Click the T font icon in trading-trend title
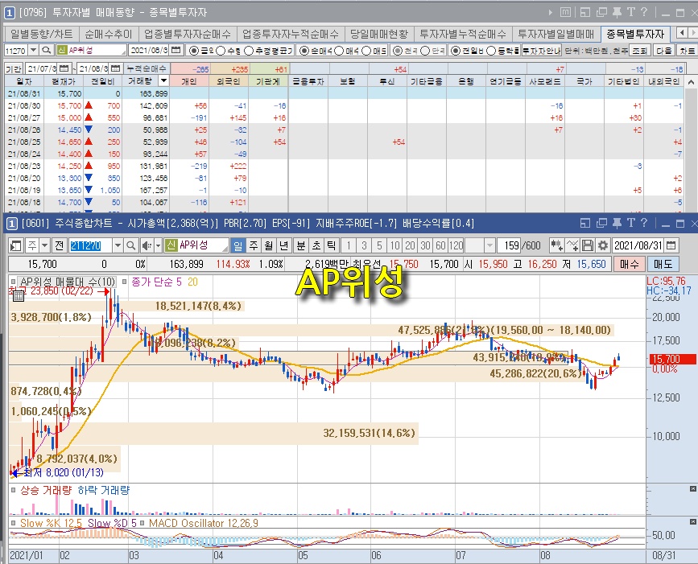The image size is (698, 564). point(631,12)
